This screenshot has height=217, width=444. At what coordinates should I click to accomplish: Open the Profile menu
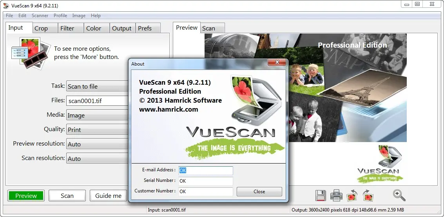pyautogui.click(x=60, y=16)
